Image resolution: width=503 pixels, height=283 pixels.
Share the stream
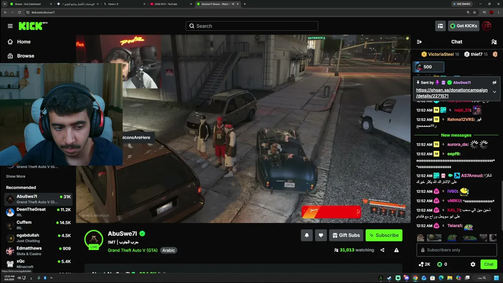pyautogui.click(x=382, y=250)
